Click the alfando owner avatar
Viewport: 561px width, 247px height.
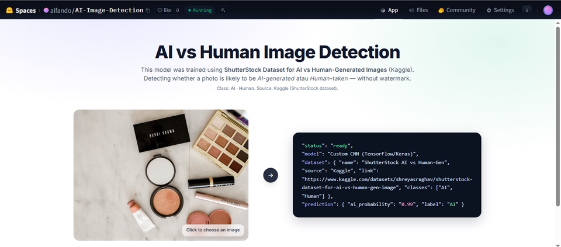[x=46, y=11]
